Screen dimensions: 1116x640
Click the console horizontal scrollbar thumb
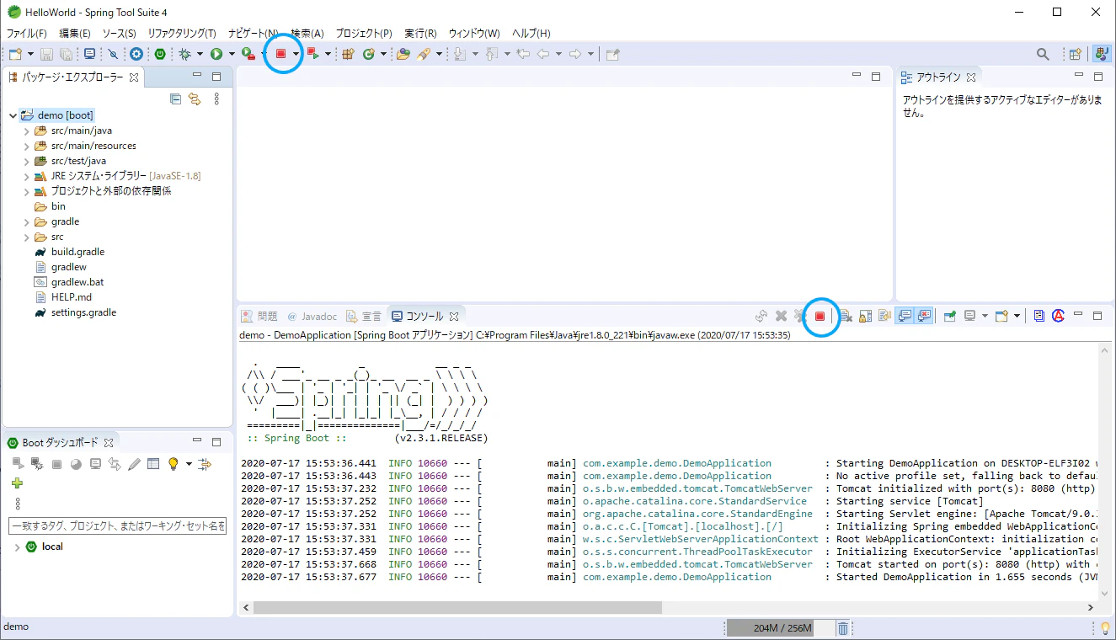coord(457,607)
